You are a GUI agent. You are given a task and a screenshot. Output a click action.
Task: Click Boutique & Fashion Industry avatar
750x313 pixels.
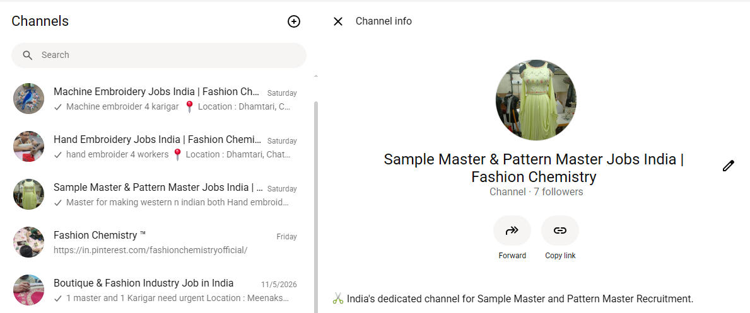click(28, 290)
